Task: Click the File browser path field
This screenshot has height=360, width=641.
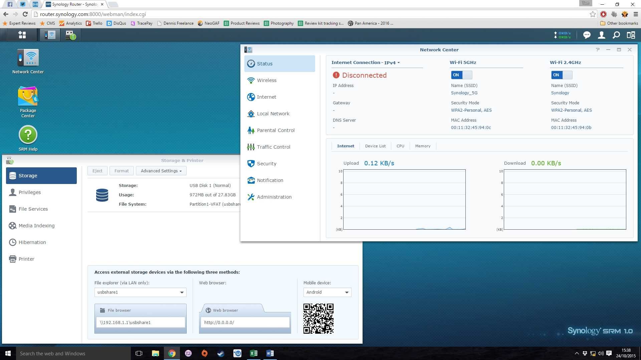Action: pos(141,322)
